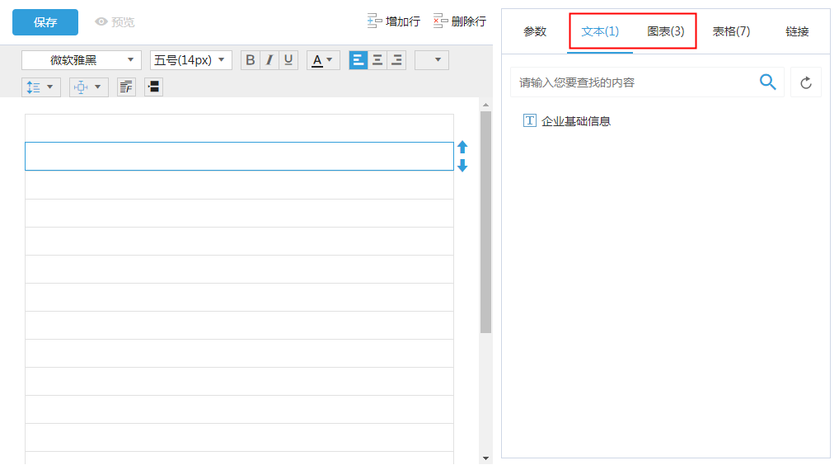839x465 pixels.
Task: Click the text format icon after margin dropdown
Action: click(126, 87)
